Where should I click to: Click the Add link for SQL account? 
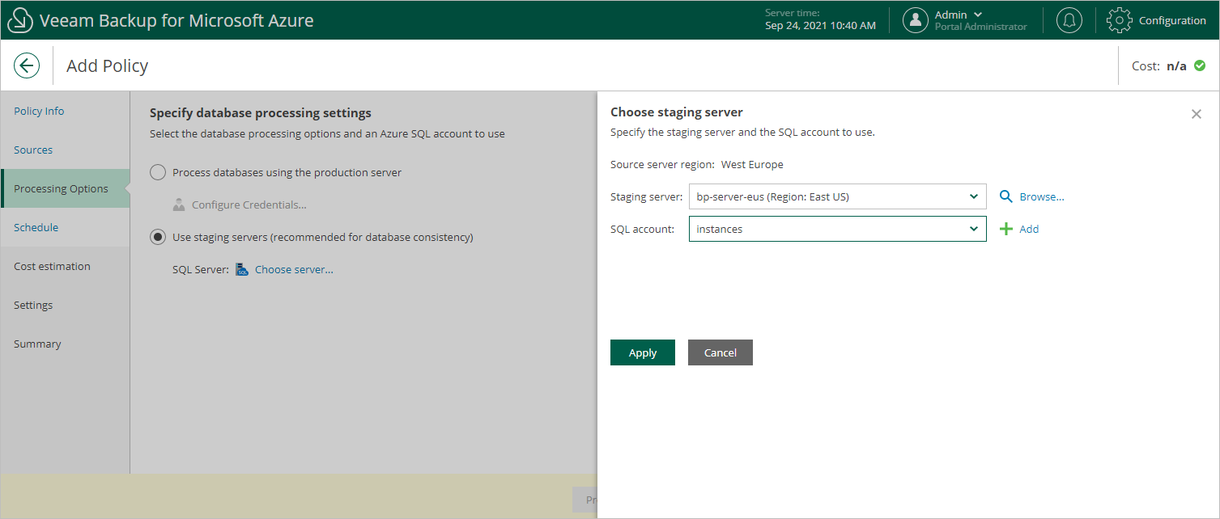tap(1029, 229)
